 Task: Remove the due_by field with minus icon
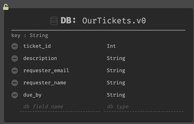[x=15, y=95]
